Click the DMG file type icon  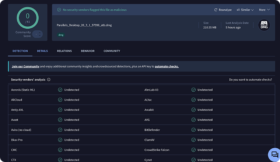pos(264,25)
